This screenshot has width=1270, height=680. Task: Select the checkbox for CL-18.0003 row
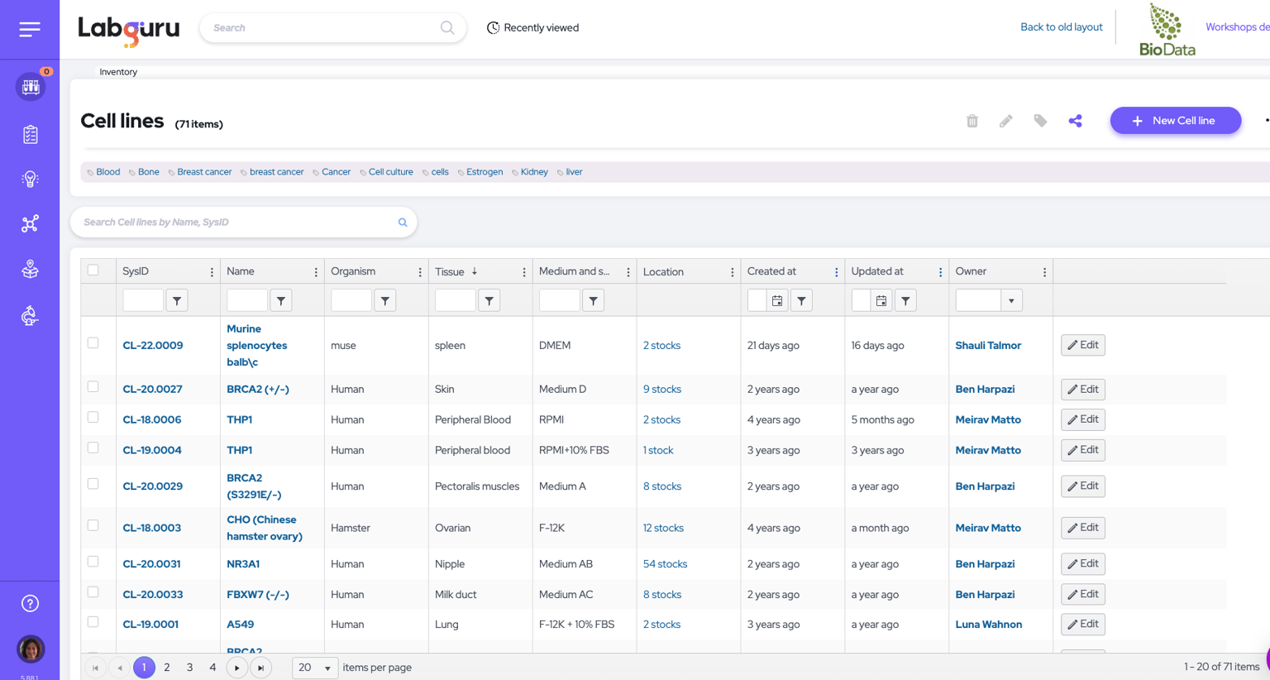pos(93,526)
